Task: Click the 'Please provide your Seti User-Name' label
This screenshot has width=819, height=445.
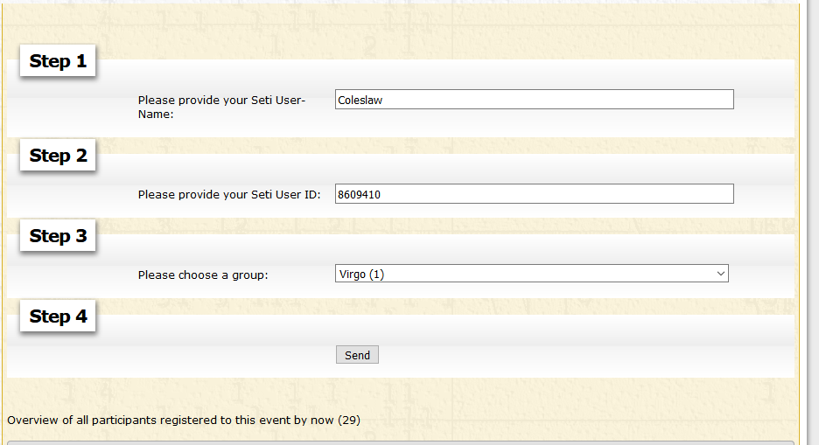Action: coord(221,107)
